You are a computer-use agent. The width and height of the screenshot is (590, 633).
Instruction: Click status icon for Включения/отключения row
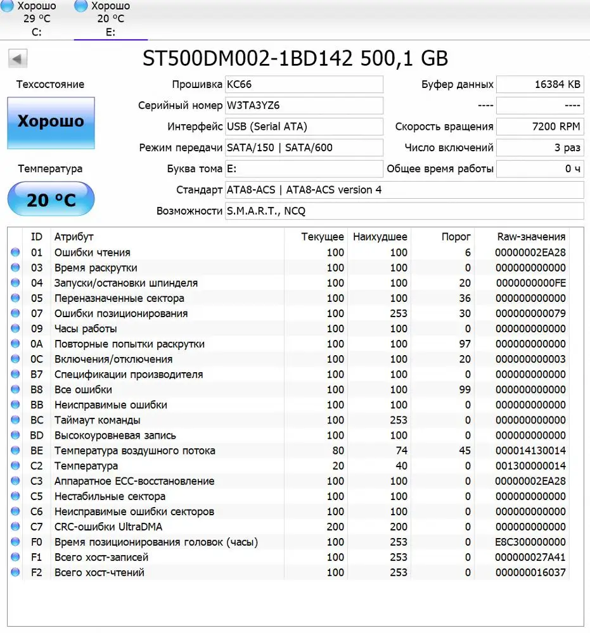[15, 359]
